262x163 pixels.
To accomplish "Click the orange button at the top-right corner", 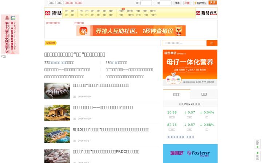I will pos(213,3).
